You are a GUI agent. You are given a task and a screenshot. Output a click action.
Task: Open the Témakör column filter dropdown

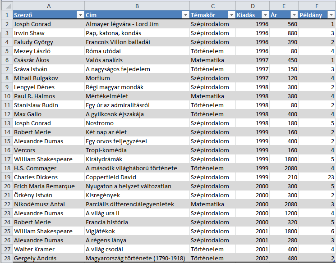(x=232, y=15)
